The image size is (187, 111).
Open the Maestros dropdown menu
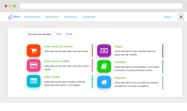click(71, 17)
